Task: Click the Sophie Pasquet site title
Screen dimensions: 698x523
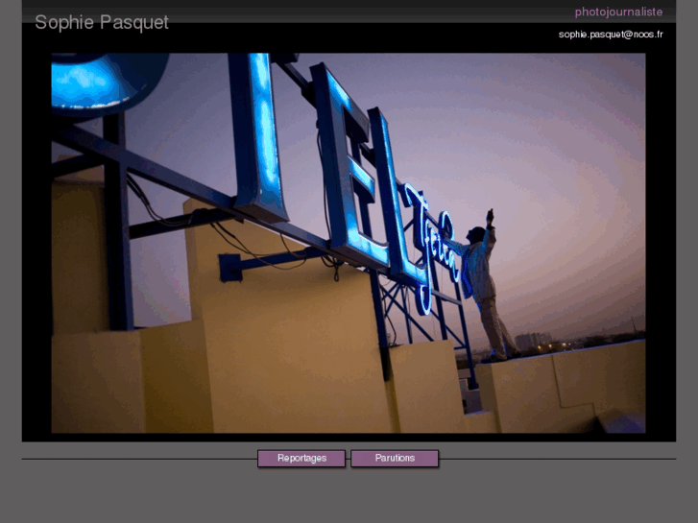Action: click(x=102, y=23)
